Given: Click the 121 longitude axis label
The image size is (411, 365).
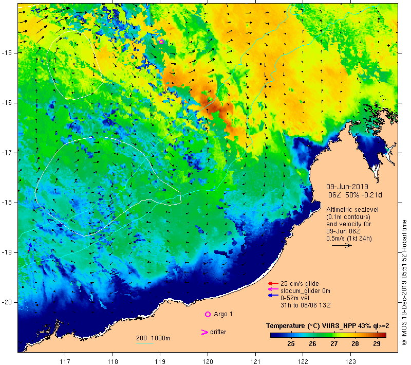Looking at the screenshot, I should pos(255,361).
